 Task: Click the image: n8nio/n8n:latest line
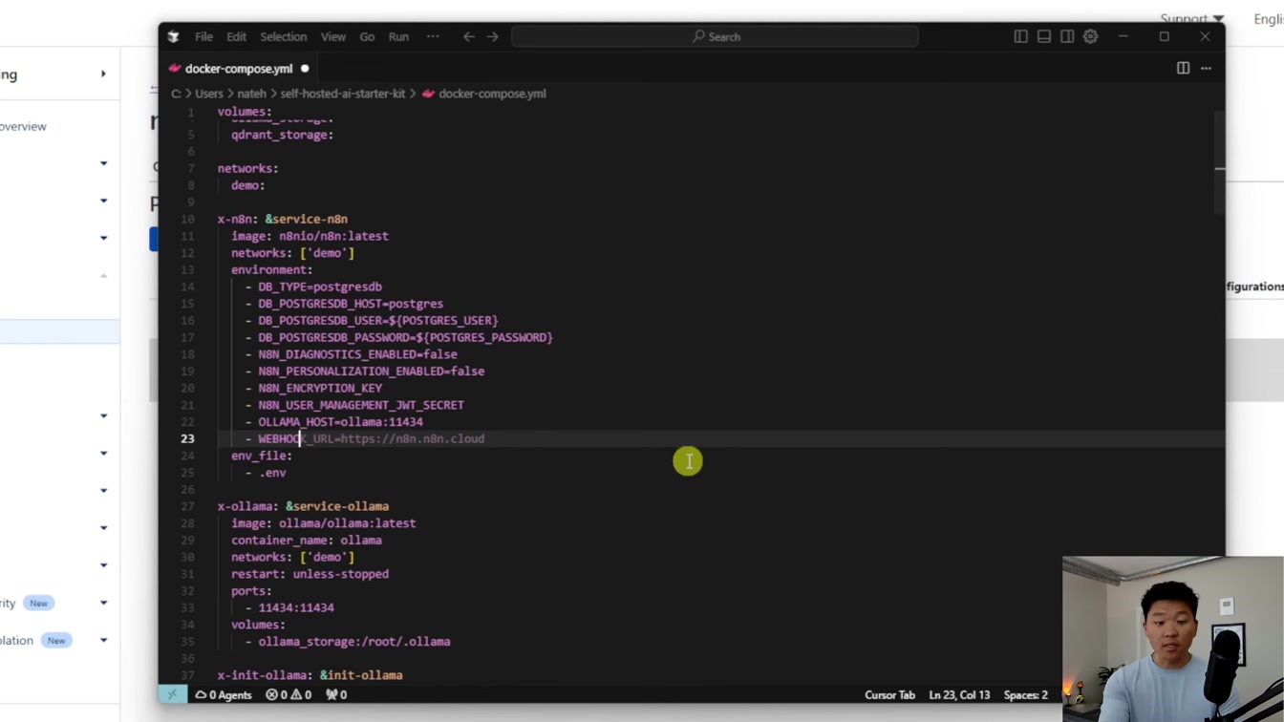[x=310, y=236]
